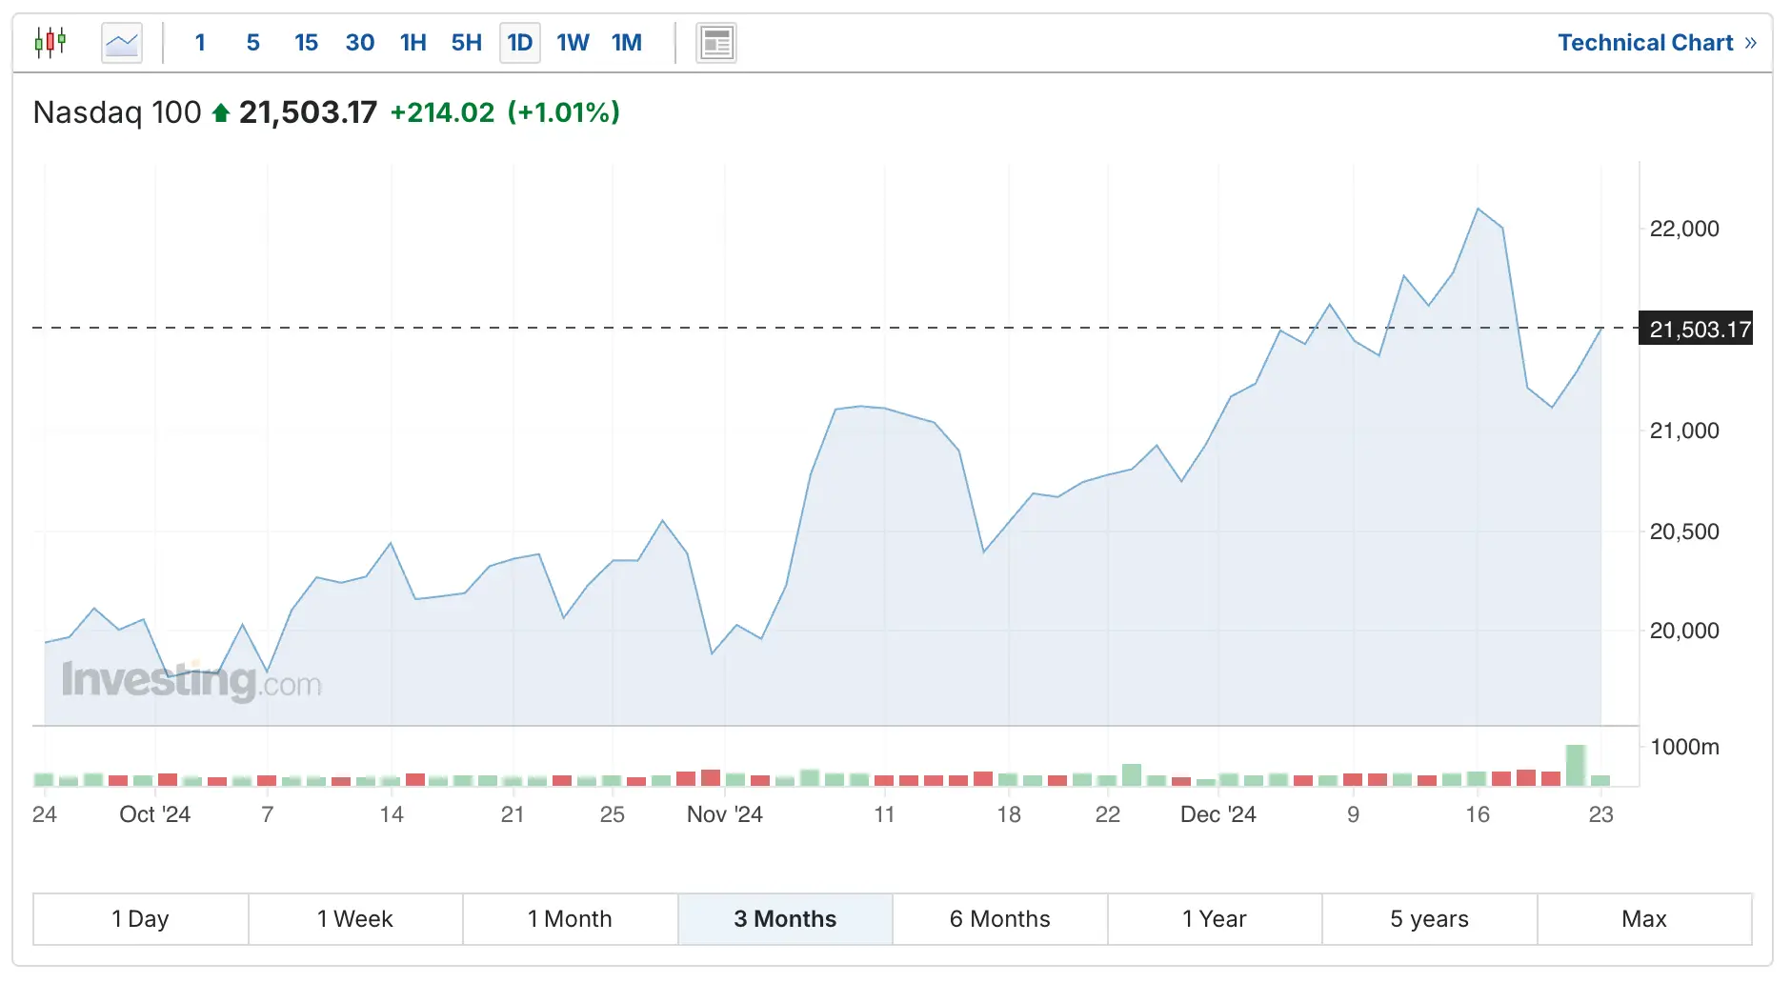Open the news overlay icon in toolbar
The image size is (1791, 983).
pos(716,43)
